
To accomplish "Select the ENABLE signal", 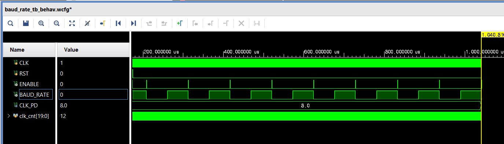I will (29, 84).
